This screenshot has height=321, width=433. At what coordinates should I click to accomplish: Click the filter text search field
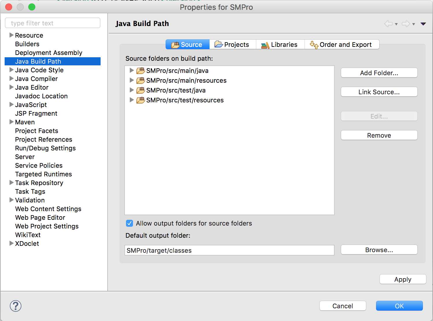pos(53,23)
